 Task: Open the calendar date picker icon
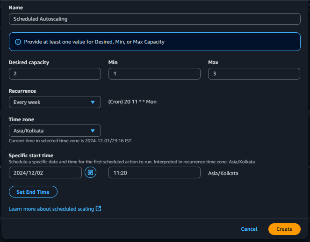90,173
